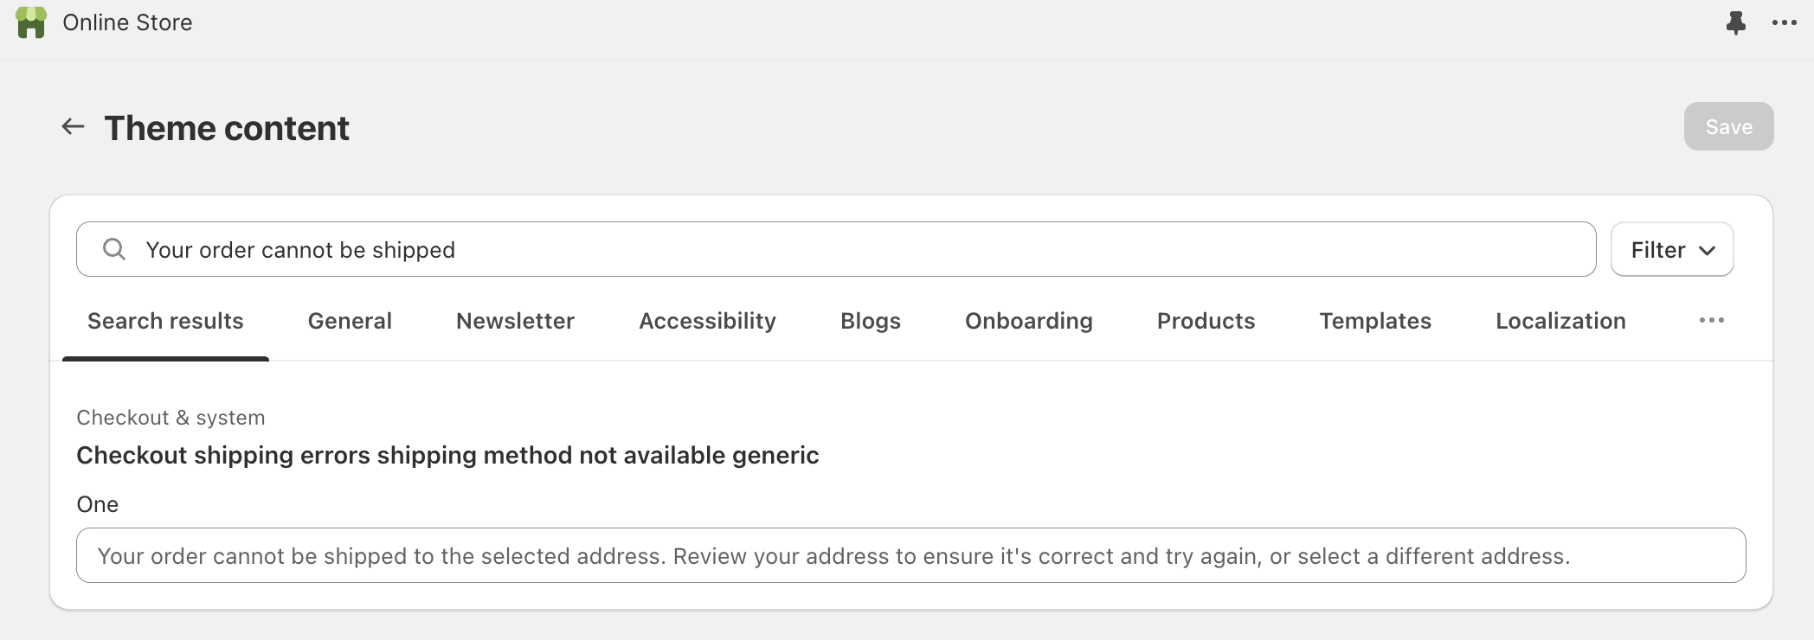This screenshot has height=640, width=1814.
Task: Select the Blogs tab
Action: 871,321
